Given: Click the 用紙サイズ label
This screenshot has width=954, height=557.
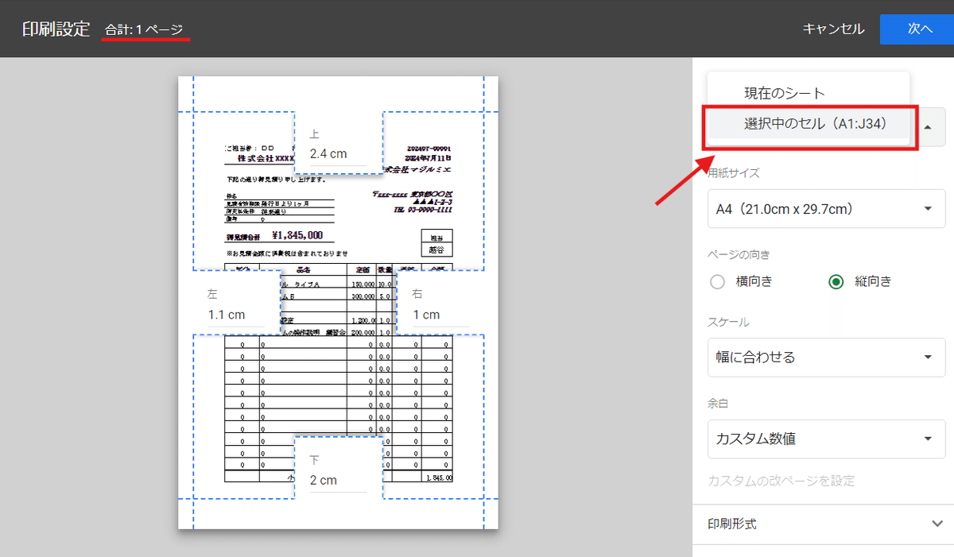Looking at the screenshot, I should pos(734,172).
